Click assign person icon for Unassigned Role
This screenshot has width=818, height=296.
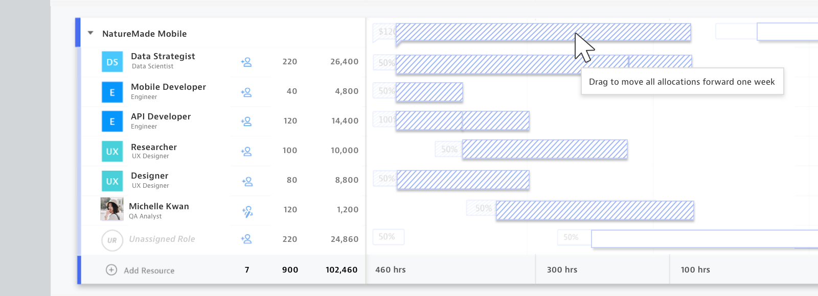point(246,239)
